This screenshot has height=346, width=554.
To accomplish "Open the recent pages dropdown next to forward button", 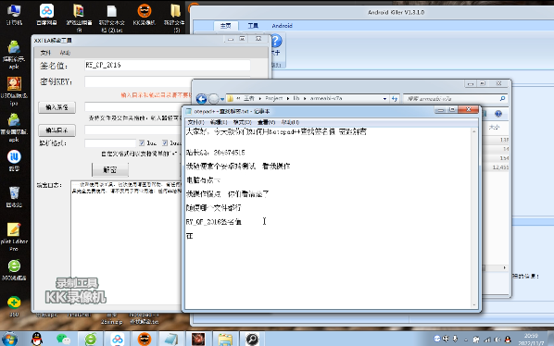I will coord(222,99).
